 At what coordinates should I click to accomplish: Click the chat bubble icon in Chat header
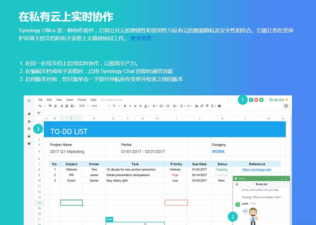coord(236,178)
